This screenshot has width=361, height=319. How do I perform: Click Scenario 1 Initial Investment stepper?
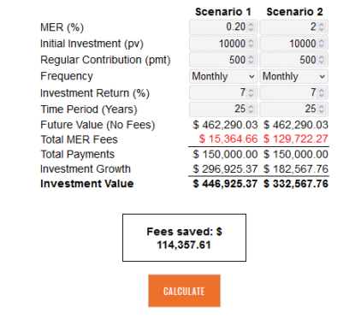click(x=251, y=44)
